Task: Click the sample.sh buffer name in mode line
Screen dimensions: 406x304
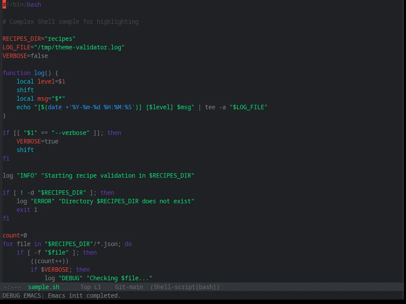Action: pos(43,287)
